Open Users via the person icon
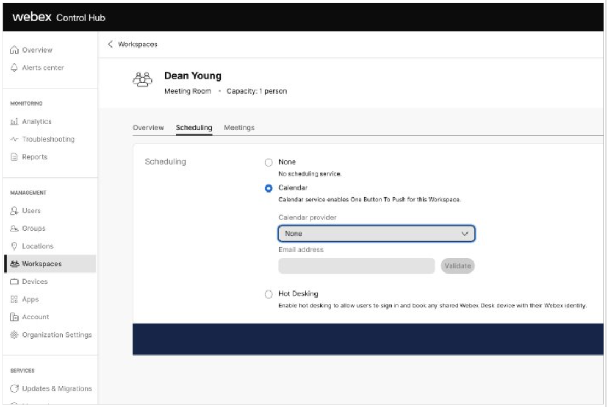This screenshot has height=407, width=607. (x=14, y=211)
